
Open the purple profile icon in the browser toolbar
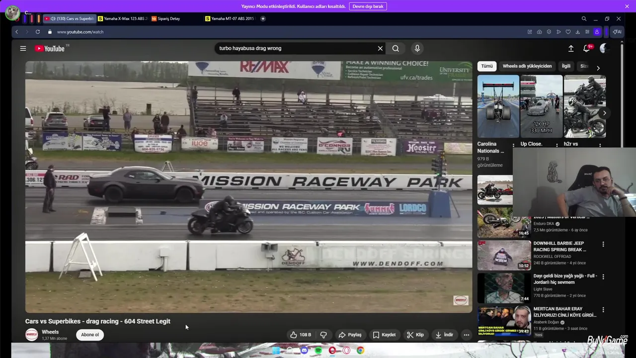point(597,32)
